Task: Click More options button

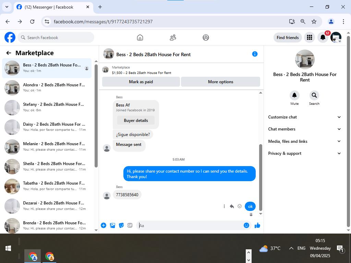Action: coord(220,82)
